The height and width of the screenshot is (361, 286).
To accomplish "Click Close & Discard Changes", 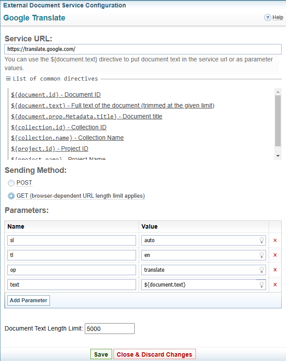I will pos(154,354).
